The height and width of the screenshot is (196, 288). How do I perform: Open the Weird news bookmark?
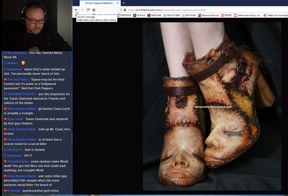tap(248, 15)
